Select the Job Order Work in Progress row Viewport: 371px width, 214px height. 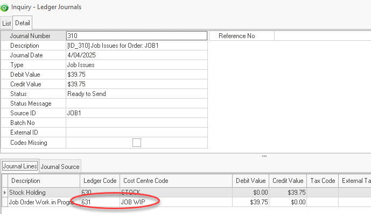click(186, 202)
